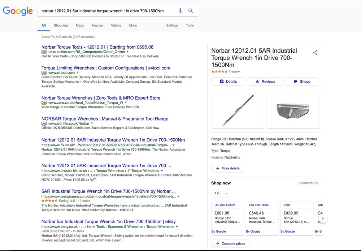Screen dimensions: 361x251
Task: Open the torque wrench product photo
Action: 238,111
